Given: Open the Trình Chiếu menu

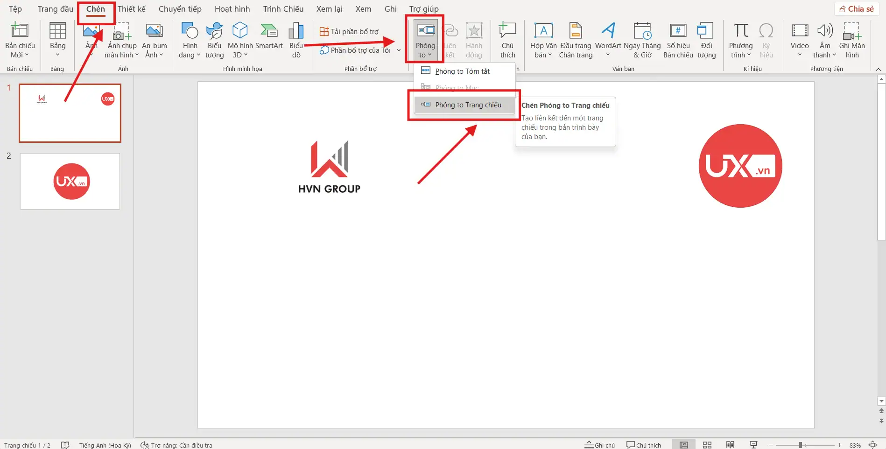Looking at the screenshot, I should [283, 8].
